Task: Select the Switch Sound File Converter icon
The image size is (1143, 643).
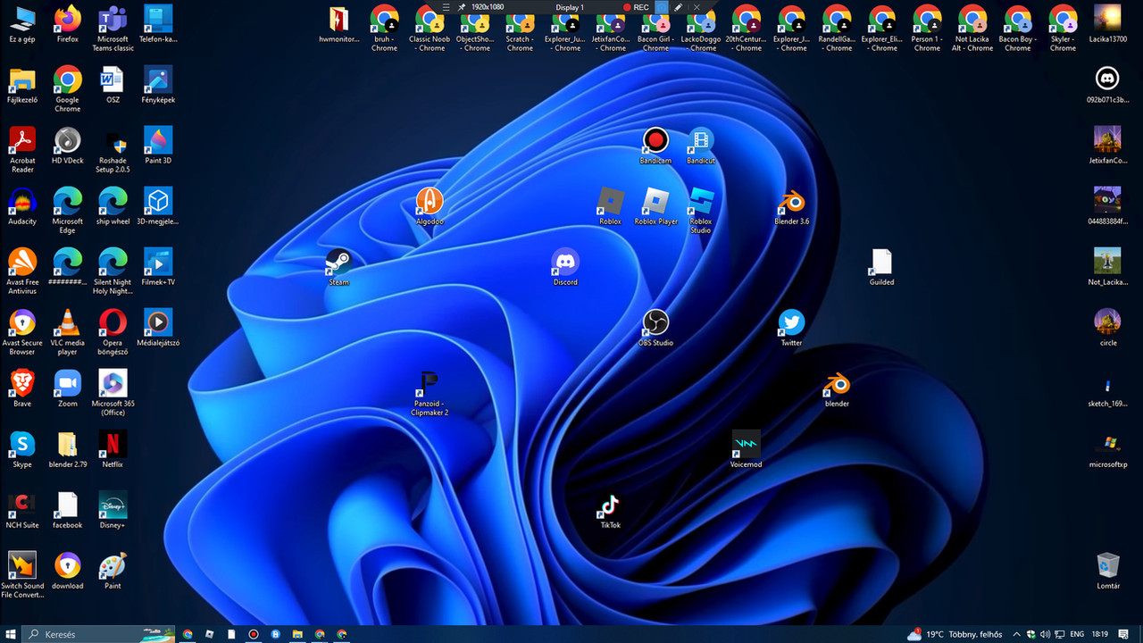Action: point(22,574)
